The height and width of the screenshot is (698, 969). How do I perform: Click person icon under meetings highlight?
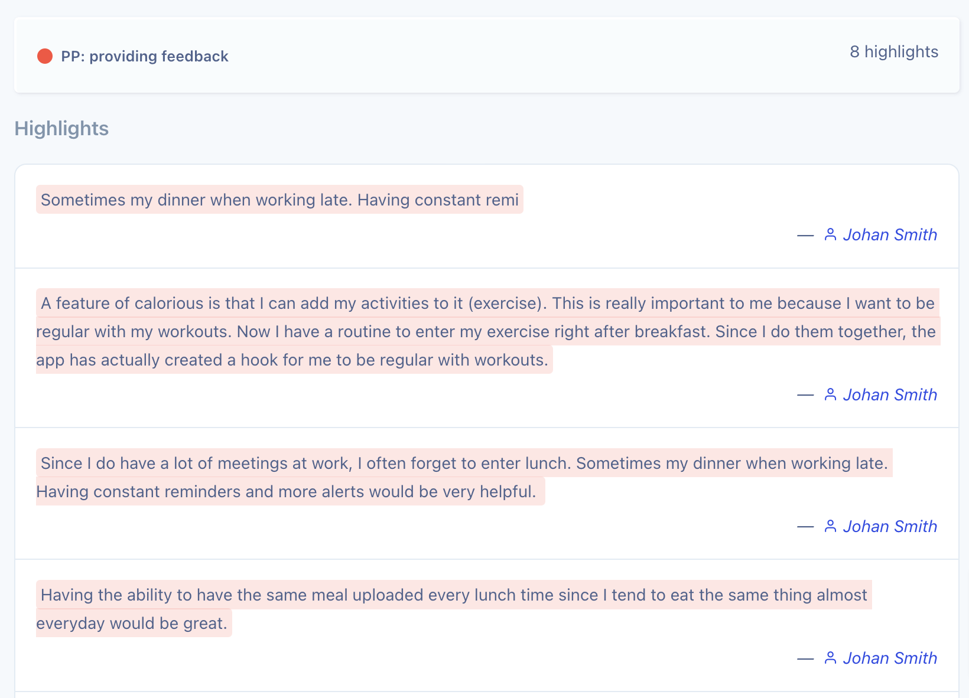[x=830, y=526]
